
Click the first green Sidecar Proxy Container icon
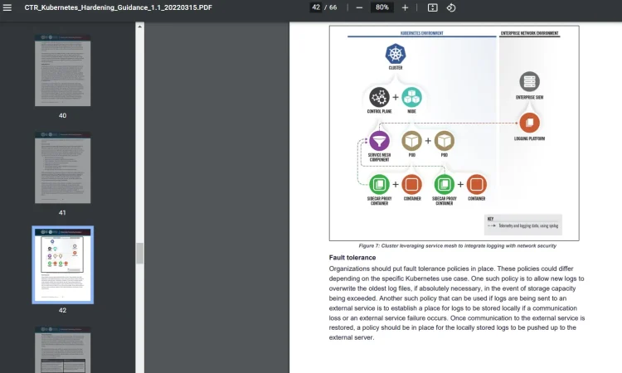(379, 185)
